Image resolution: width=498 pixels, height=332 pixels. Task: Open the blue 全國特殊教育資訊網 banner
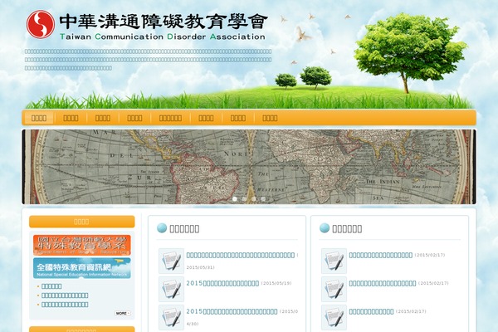point(82,268)
